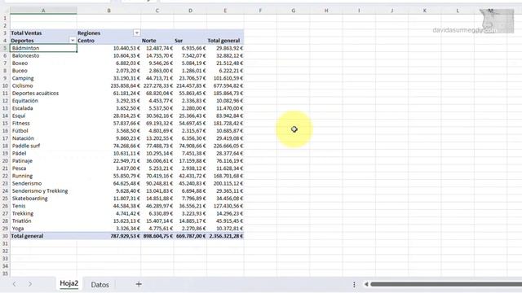The height and width of the screenshot is (293, 522).
Task: Add a new sheet with plus button
Action: point(139,284)
